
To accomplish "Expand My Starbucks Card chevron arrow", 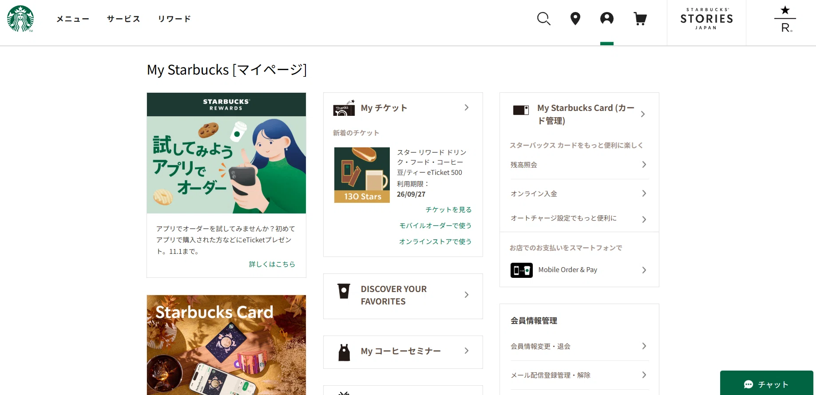I will (643, 114).
